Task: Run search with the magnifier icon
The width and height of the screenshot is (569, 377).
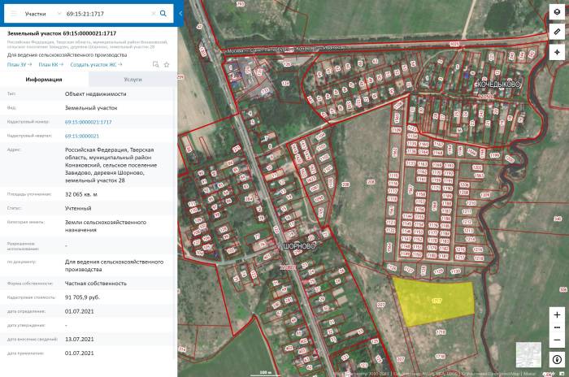Action: click(x=163, y=14)
